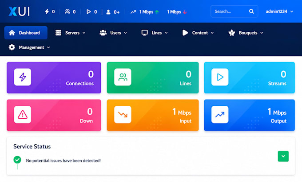Click the green checkmark status icon

pos(17,160)
